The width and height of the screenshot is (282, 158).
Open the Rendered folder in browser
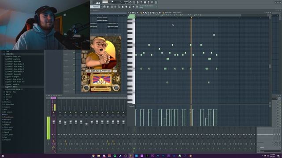coord(7,122)
